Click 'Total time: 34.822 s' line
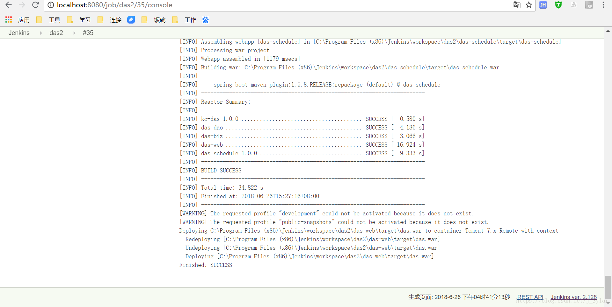The height and width of the screenshot is (307, 612). (221, 188)
